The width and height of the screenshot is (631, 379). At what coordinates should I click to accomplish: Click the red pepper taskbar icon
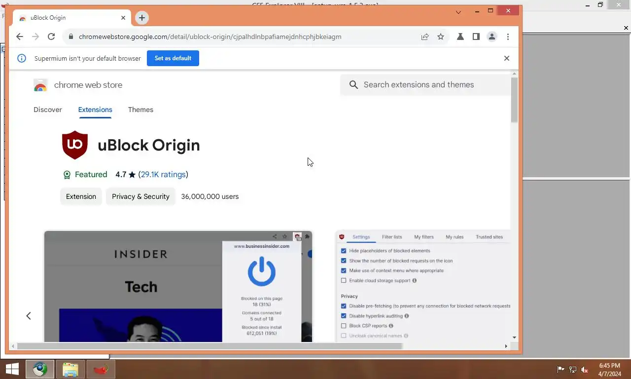coord(101,369)
